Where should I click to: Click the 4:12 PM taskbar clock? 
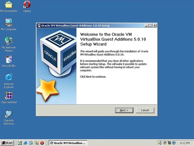[185, 143]
